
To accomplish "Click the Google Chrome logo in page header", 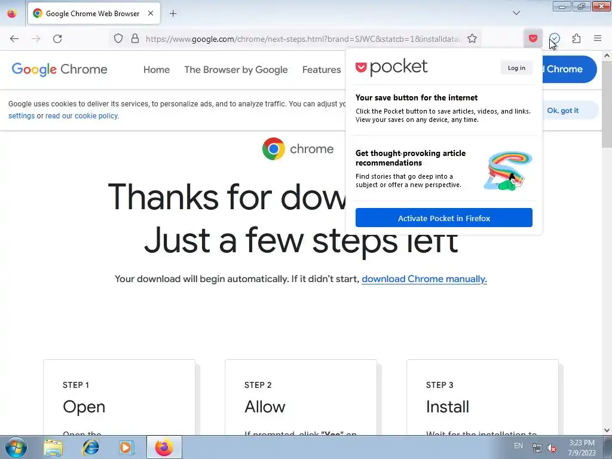I will click(x=59, y=69).
